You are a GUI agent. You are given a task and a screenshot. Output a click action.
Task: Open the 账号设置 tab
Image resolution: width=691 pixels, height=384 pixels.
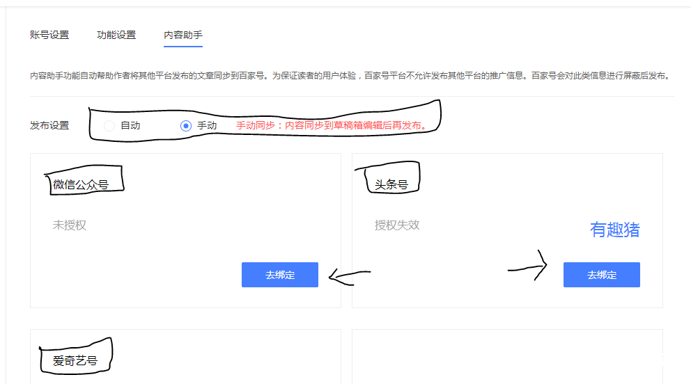pos(49,35)
